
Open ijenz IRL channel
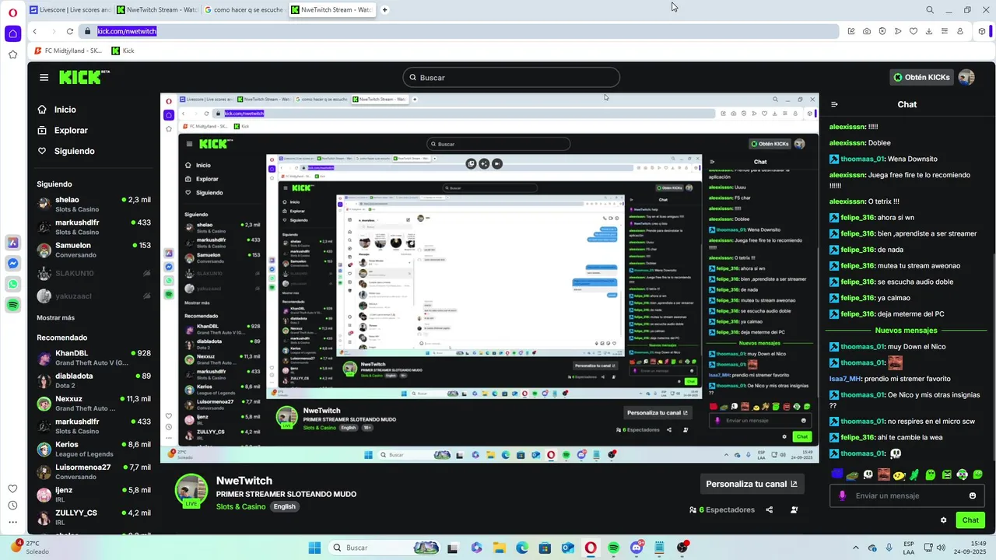pos(93,495)
